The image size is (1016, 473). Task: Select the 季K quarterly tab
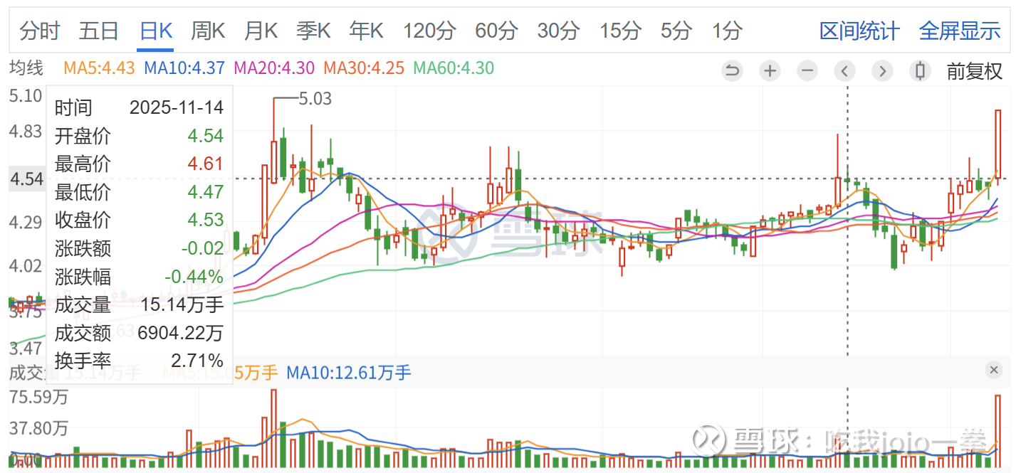click(x=313, y=31)
